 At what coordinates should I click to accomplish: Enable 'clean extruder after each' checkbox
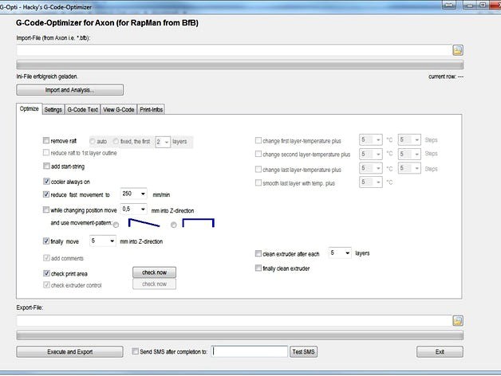coord(258,253)
